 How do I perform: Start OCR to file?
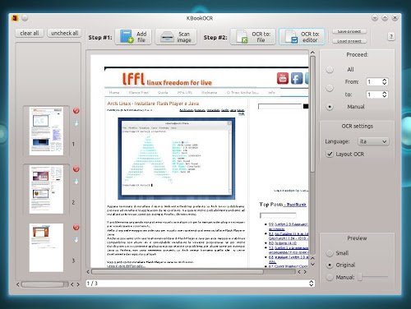pyautogui.click(x=252, y=37)
